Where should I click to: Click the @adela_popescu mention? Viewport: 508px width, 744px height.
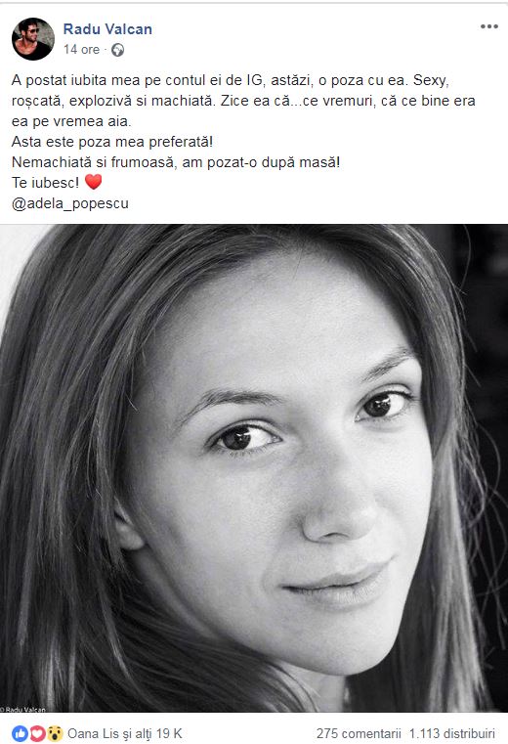[x=70, y=203]
